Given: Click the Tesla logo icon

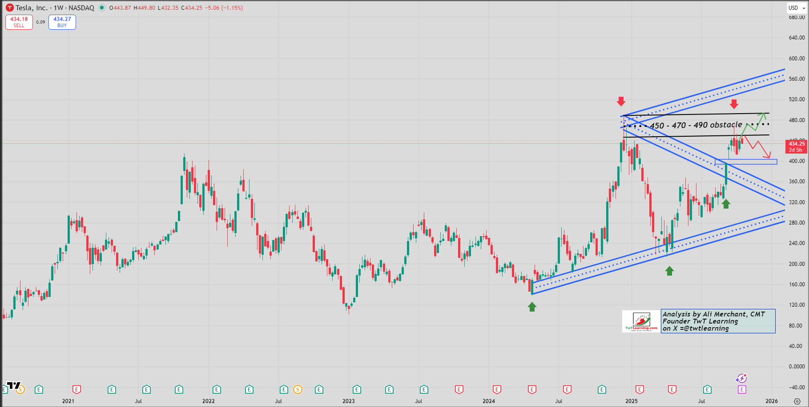Looking at the screenshot, I should click(x=9, y=8).
